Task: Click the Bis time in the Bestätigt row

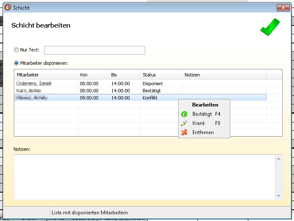Action: [x=120, y=91]
